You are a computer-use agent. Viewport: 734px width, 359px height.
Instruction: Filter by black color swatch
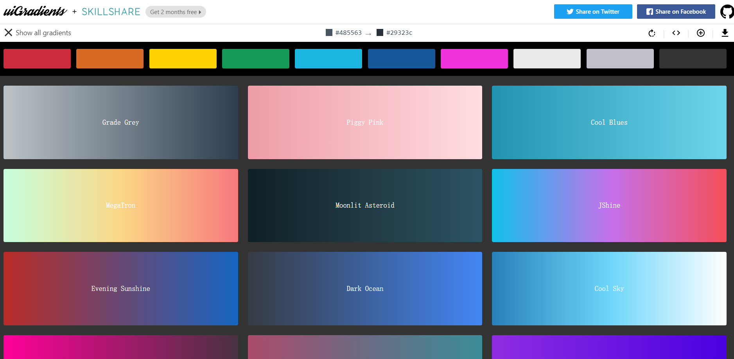(x=693, y=59)
